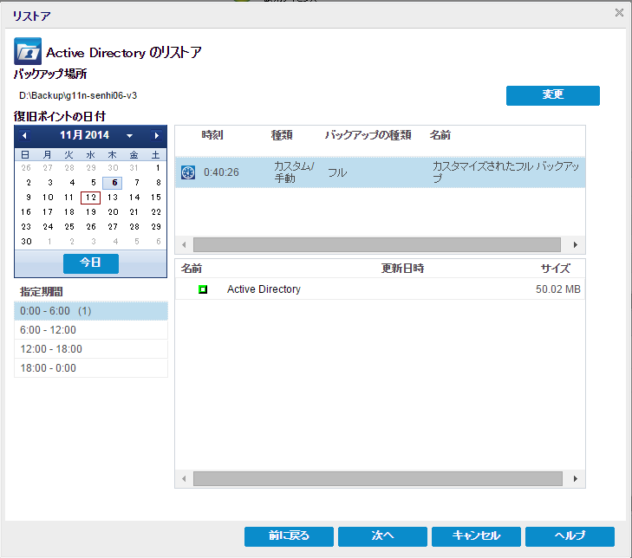Click the Active Directory restore folder icon
The width and height of the screenshot is (632, 558).
[28, 51]
